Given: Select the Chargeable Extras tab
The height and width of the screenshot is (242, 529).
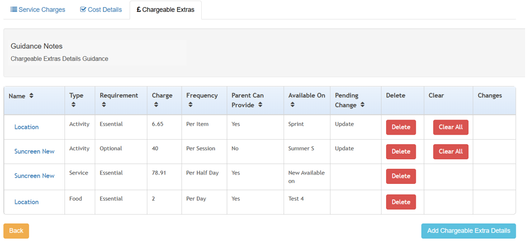Looking at the screenshot, I should (165, 10).
